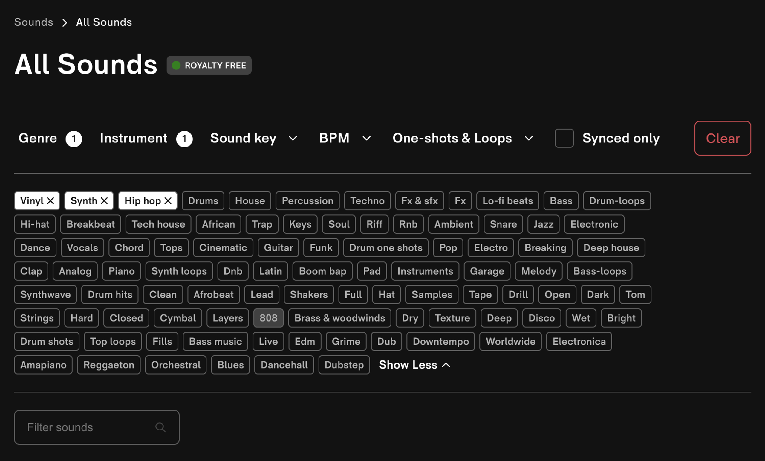Select the Drums tag
This screenshot has width=765, height=461.
(x=203, y=201)
